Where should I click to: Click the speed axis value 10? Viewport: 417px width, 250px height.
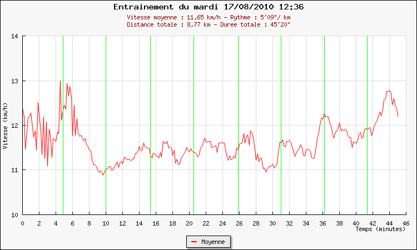pyautogui.click(x=14, y=215)
